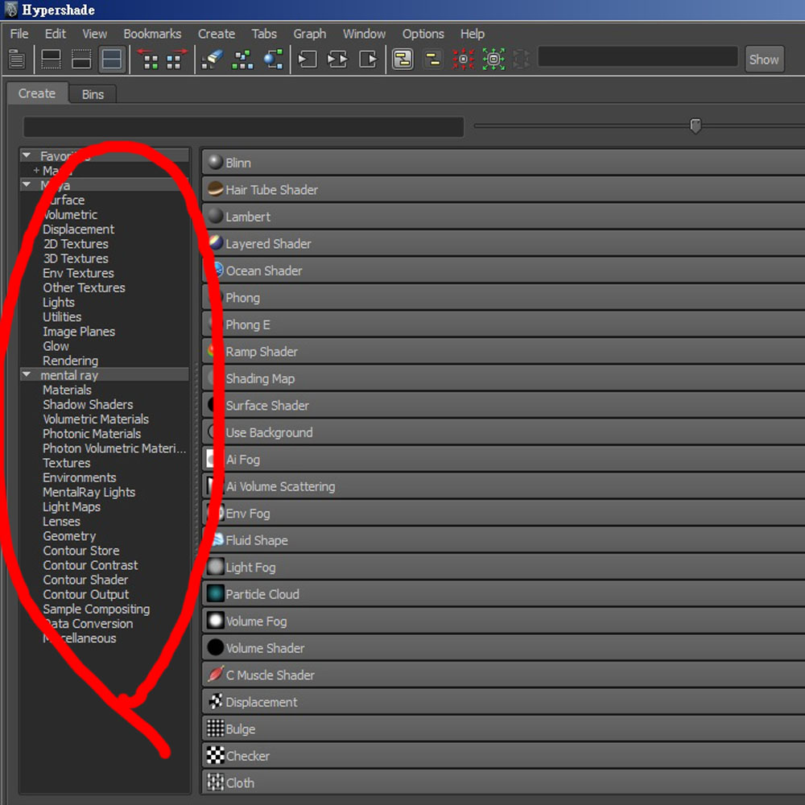The width and height of the screenshot is (805, 805).
Task: Show bottom tabs only layout icon
Action: click(x=81, y=60)
